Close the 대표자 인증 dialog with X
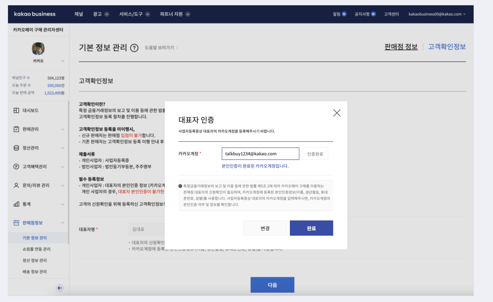The width and height of the screenshot is (493, 302). click(337, 113)
